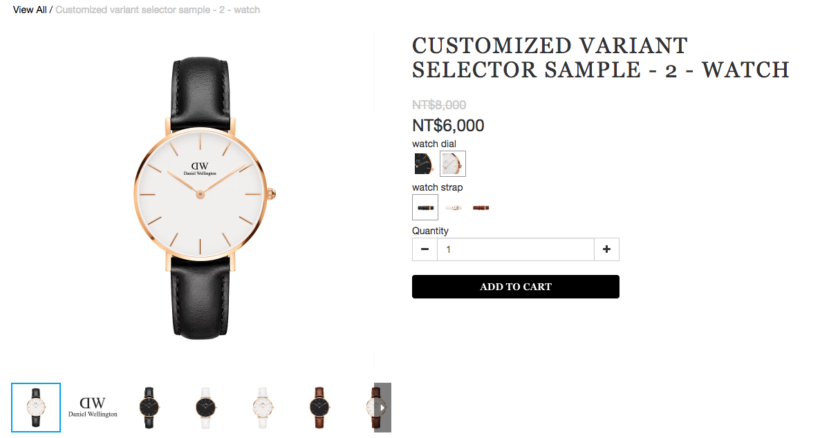The height and width of the screenshot is (438, 820).
Task: Choose the black watch strap option
Action: click(x=425, y=207)
